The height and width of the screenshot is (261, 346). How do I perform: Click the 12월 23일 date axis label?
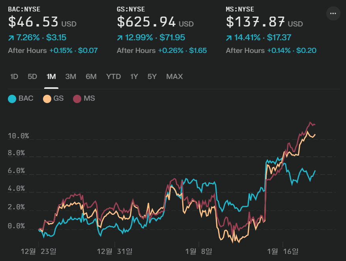[38, 251]
